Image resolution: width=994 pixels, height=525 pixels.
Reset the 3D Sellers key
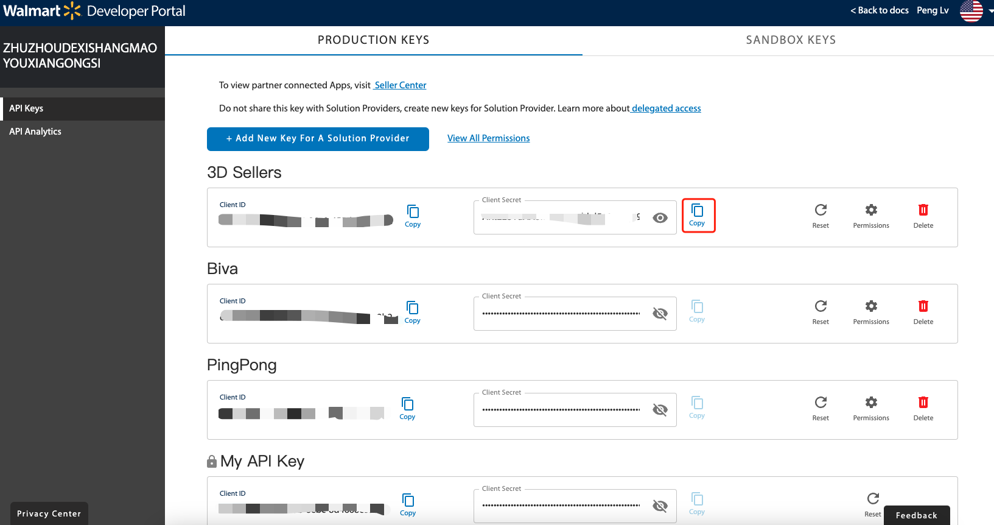821,216
